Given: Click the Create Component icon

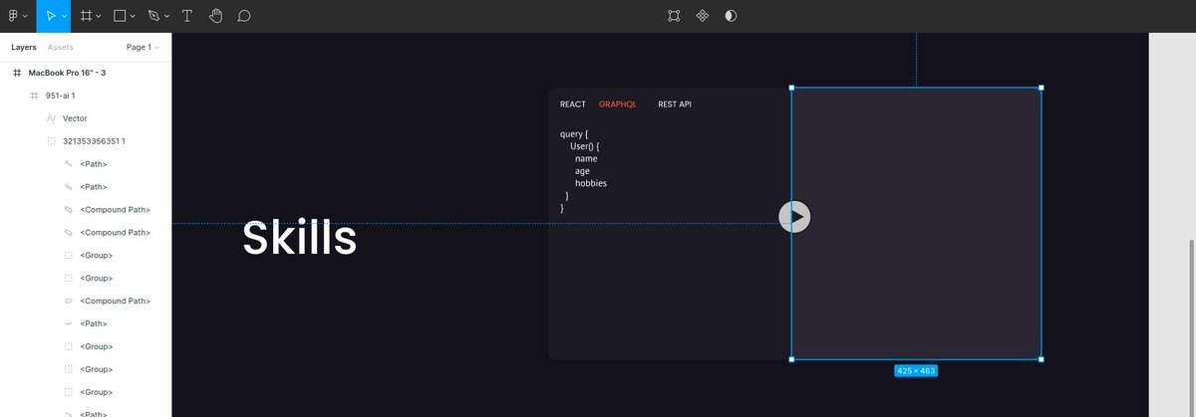Looking at the screenshot, I should (x=703, y=16).
